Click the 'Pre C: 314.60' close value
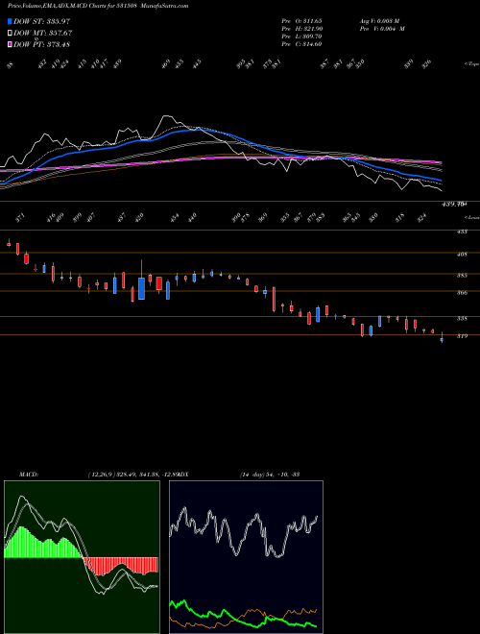 [x=301, y=44]
